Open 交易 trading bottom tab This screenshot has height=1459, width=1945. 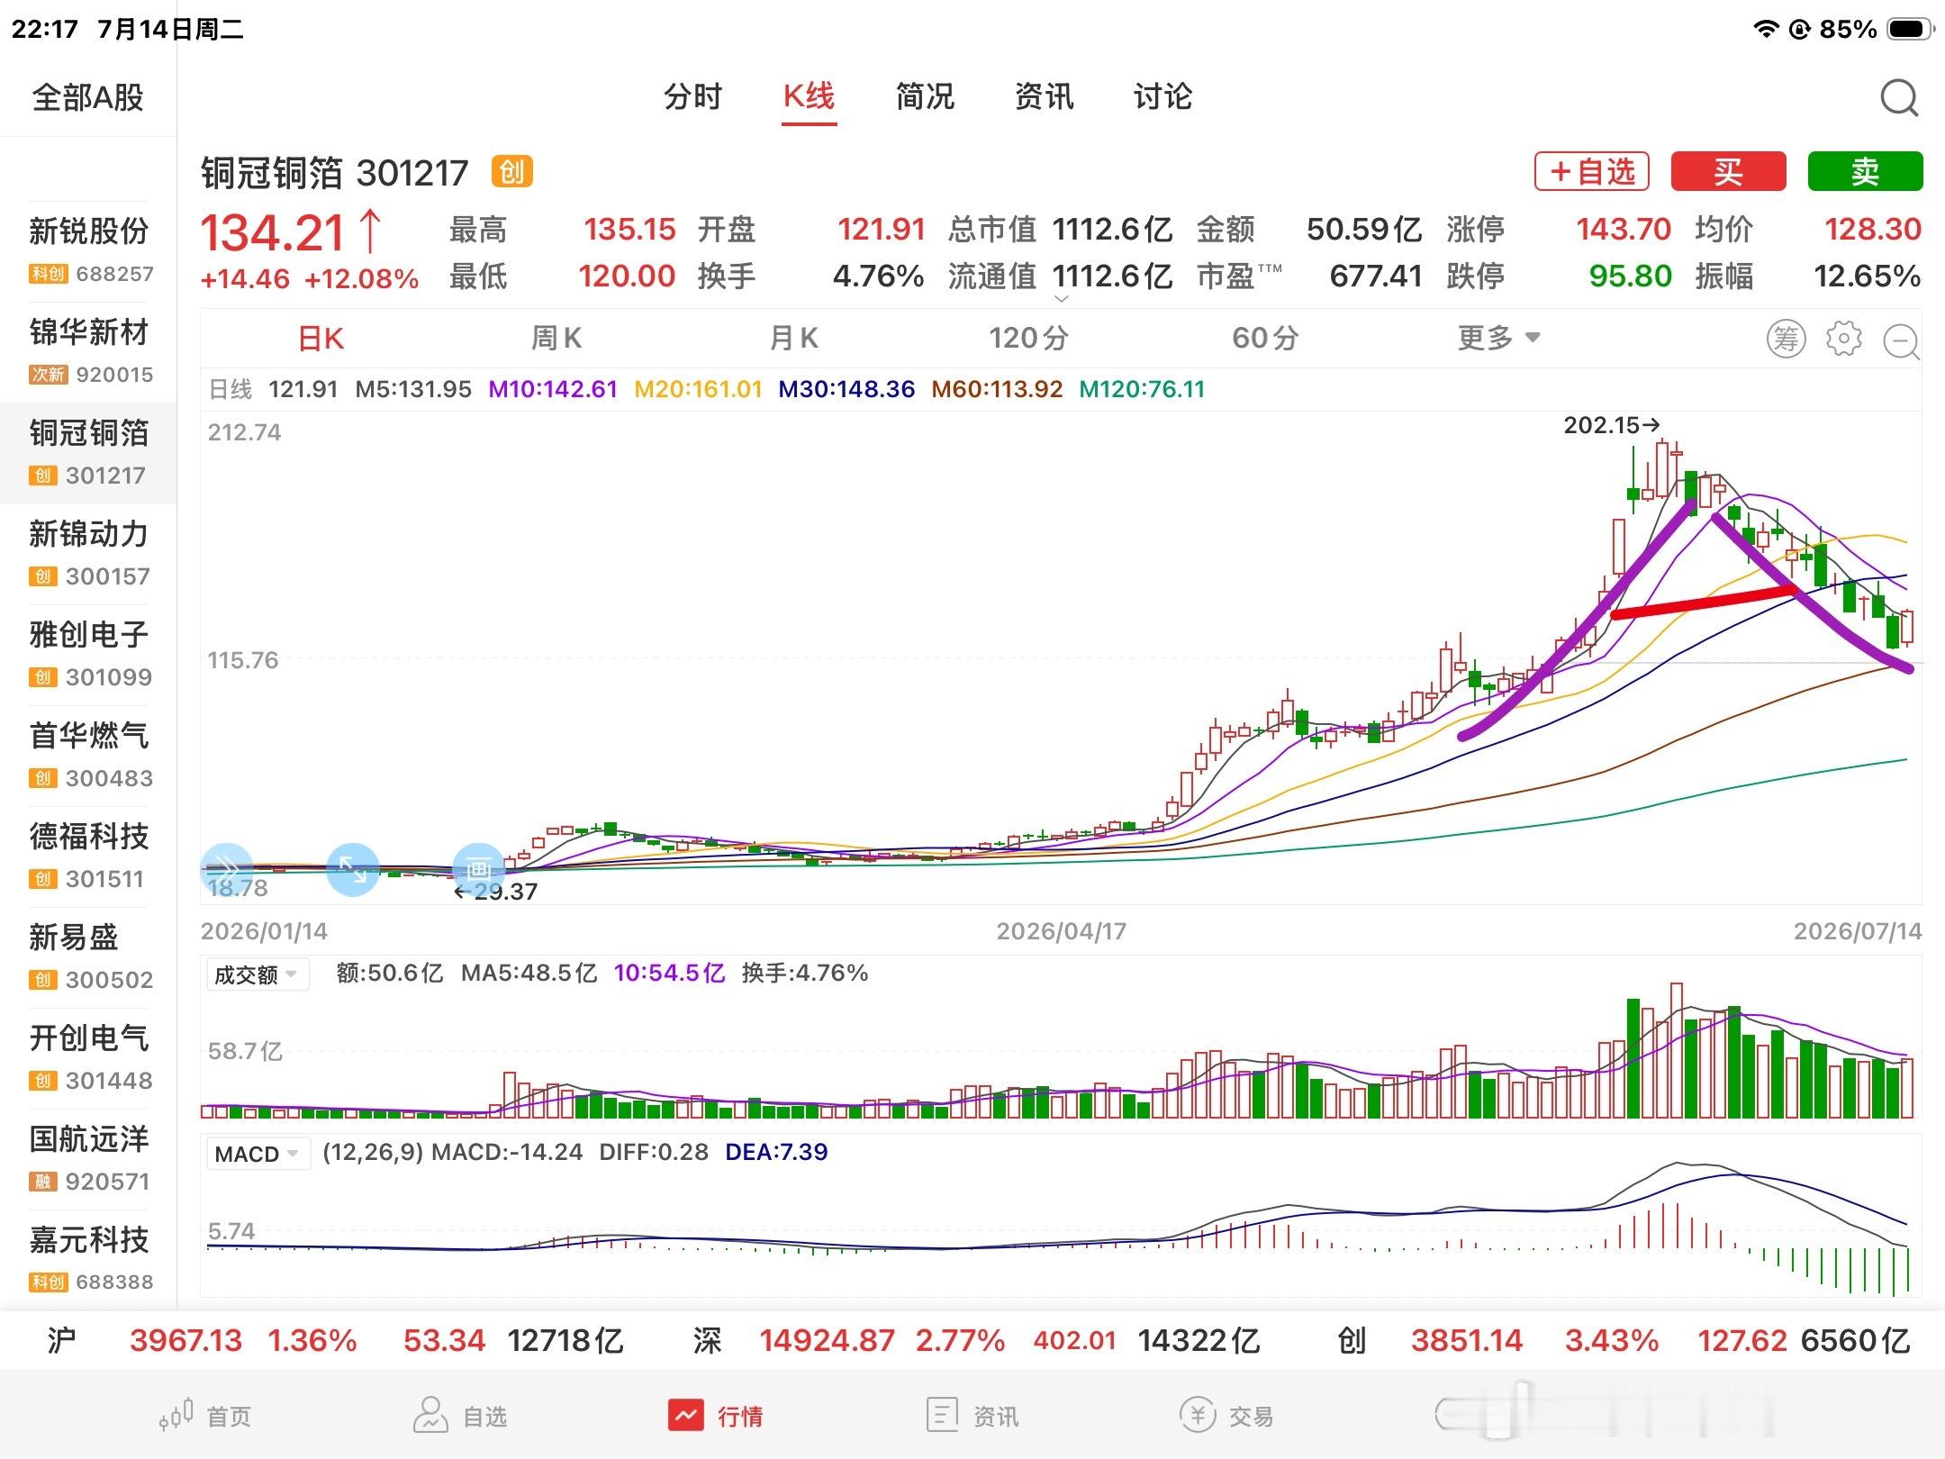click(1226, 1416)
